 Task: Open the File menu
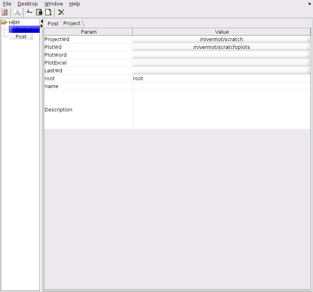pyautogui.click(x=7, y=4)
